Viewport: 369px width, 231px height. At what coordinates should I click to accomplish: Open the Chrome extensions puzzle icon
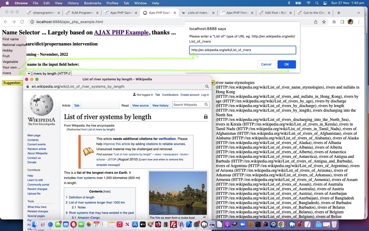[x=334, y=22]
